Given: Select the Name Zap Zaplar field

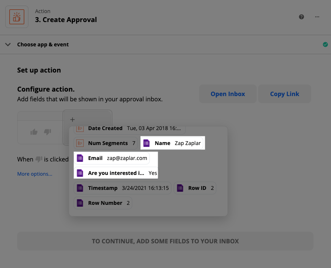Looking at the screenshot, I should 173,143.
